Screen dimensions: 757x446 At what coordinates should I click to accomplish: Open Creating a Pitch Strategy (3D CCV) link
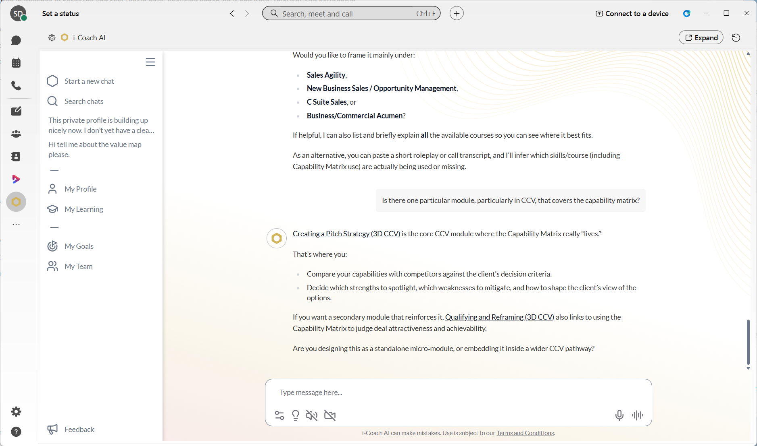pos(346,234)
